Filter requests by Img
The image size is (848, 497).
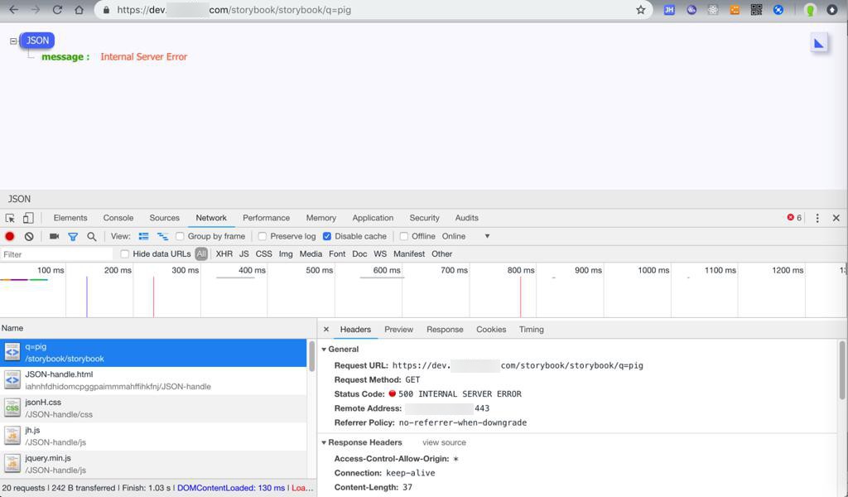pos(286,253)
